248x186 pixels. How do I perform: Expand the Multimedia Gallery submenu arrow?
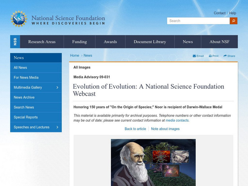(57, 87)
